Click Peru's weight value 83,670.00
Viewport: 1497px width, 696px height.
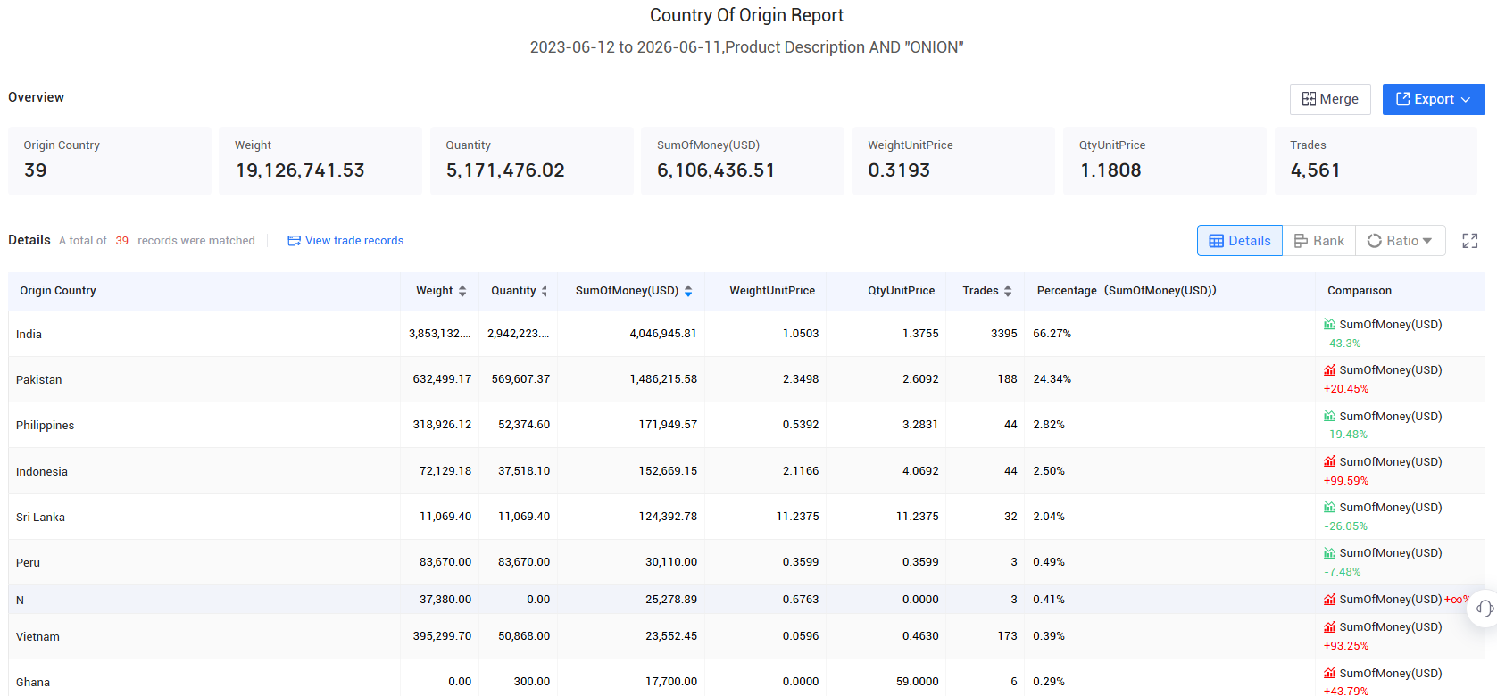point(445,562)
